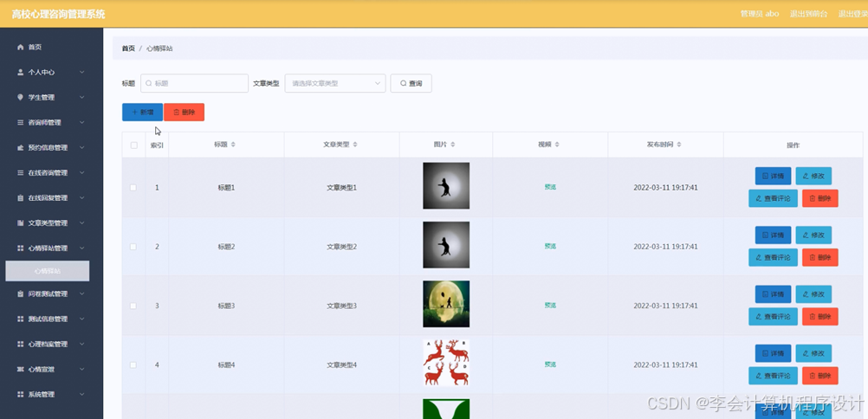The image size is (868, 419).
Task: Click date cell 2022-03-11 19:17:41 in row 标题2
Action: coord(665,247)
